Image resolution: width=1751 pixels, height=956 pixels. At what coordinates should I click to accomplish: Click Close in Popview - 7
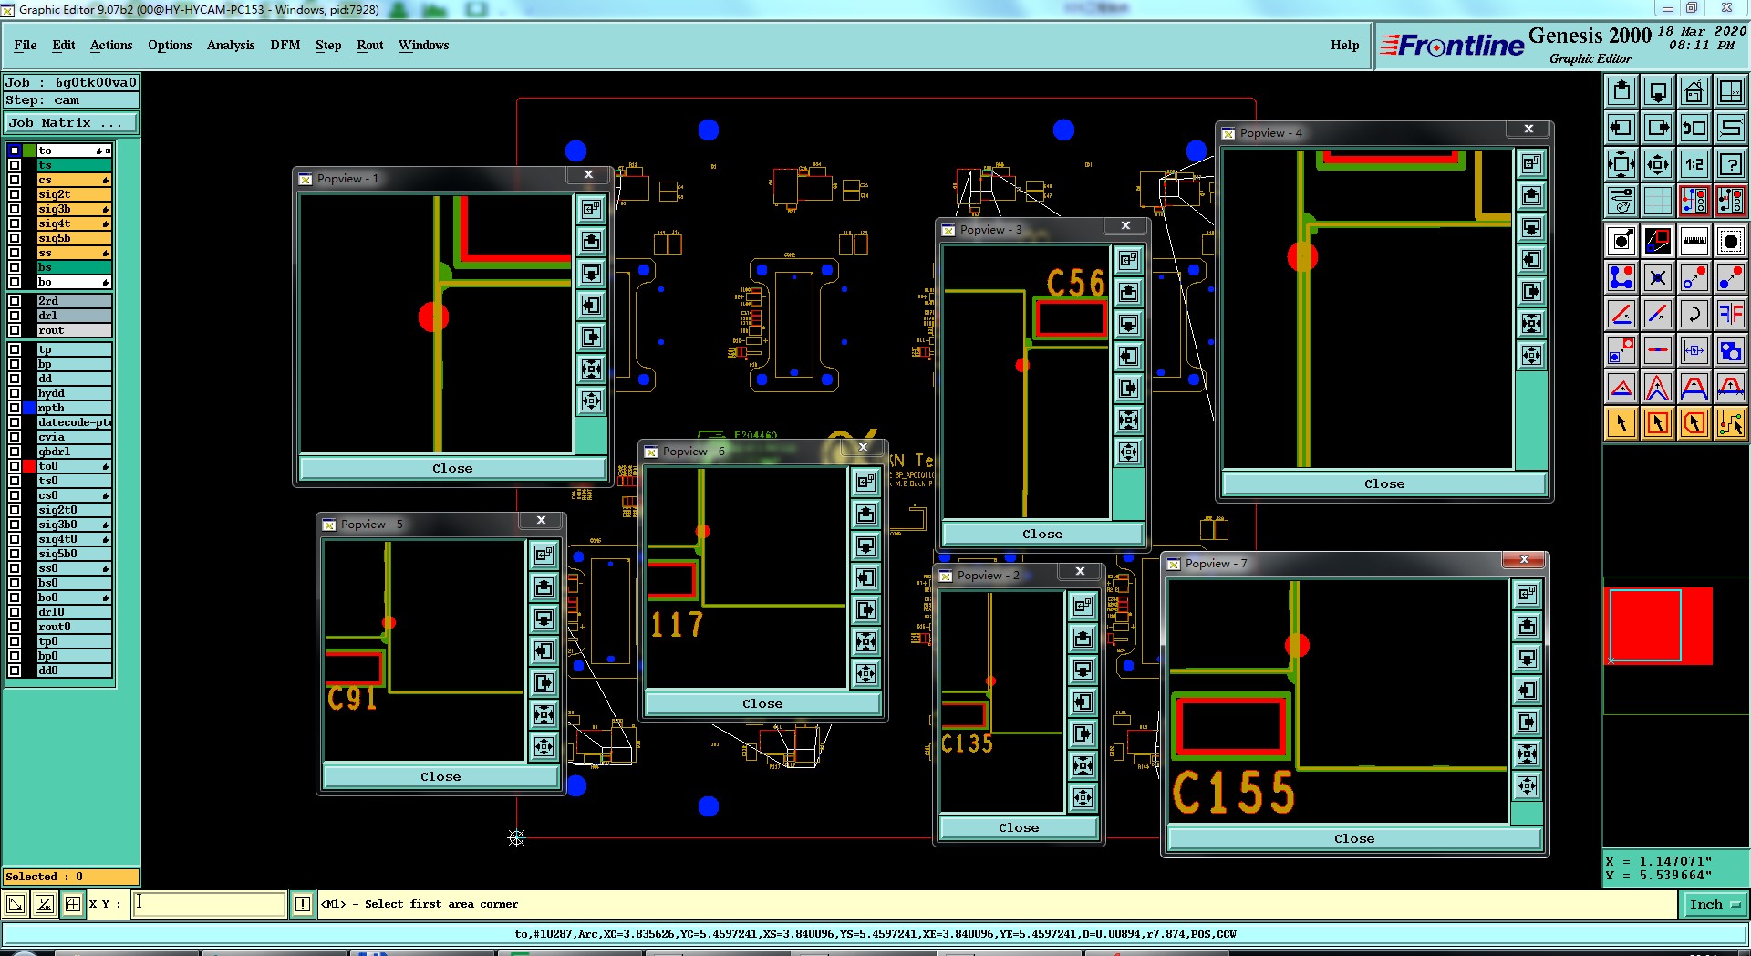click(x=1354, y=838)
